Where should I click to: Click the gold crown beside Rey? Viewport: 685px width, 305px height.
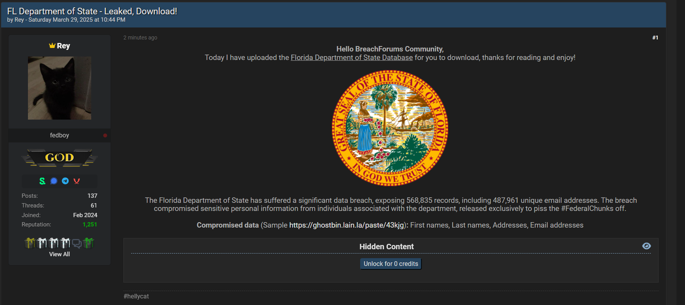pos(52,45)
